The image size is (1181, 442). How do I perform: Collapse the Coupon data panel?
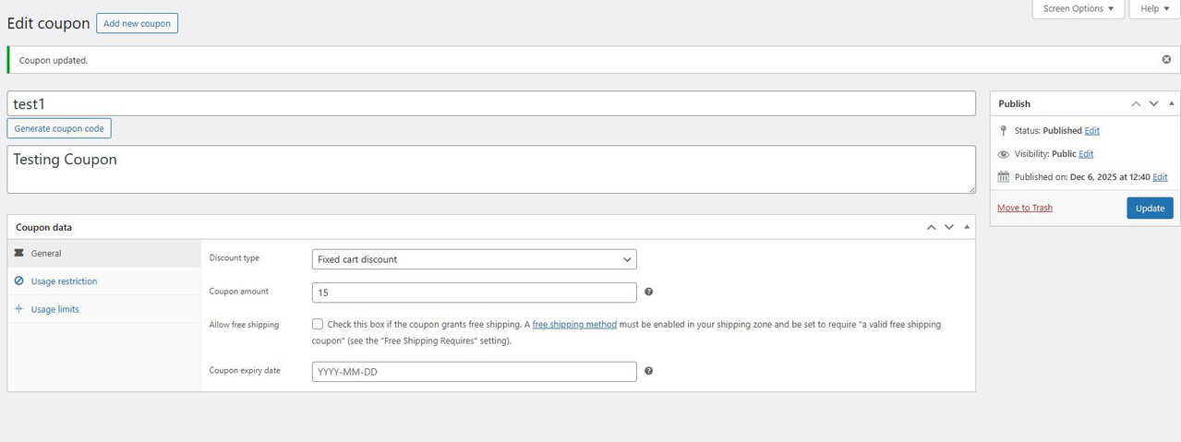tap(967, 226)
